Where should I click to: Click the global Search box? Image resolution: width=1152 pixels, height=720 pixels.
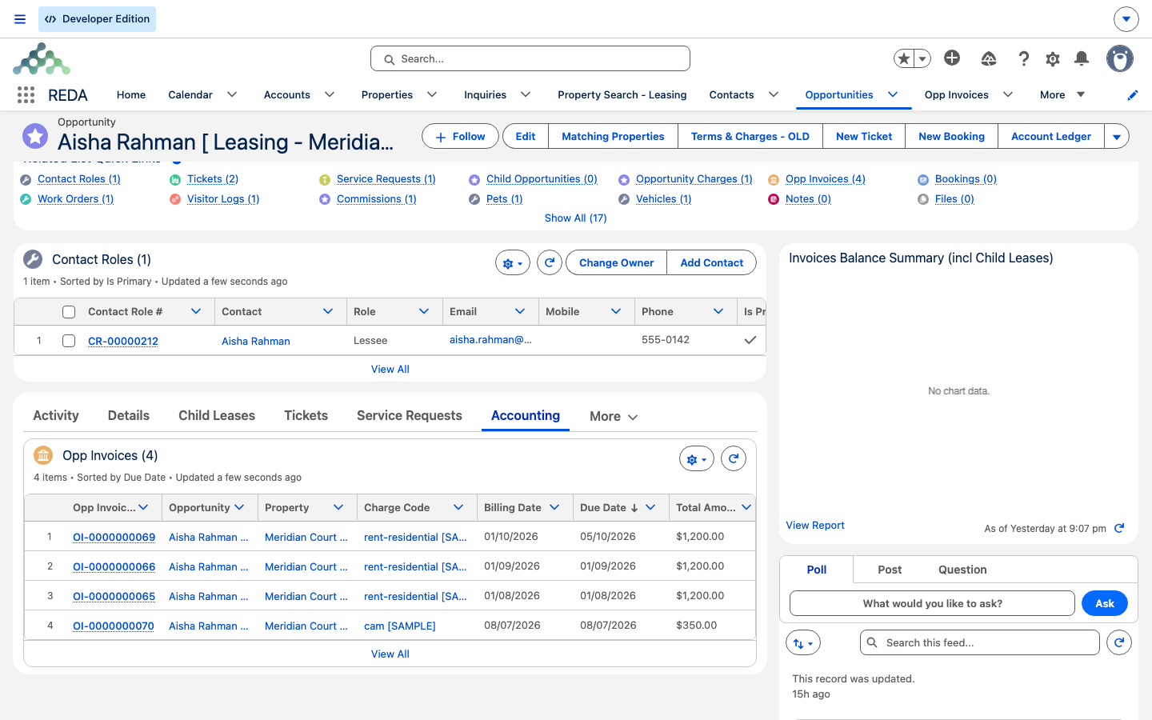530,58
